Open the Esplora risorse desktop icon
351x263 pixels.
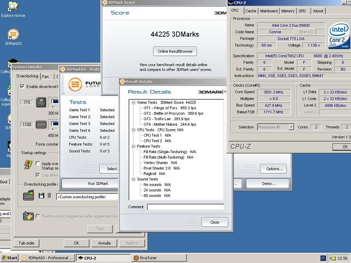(13, 9)
